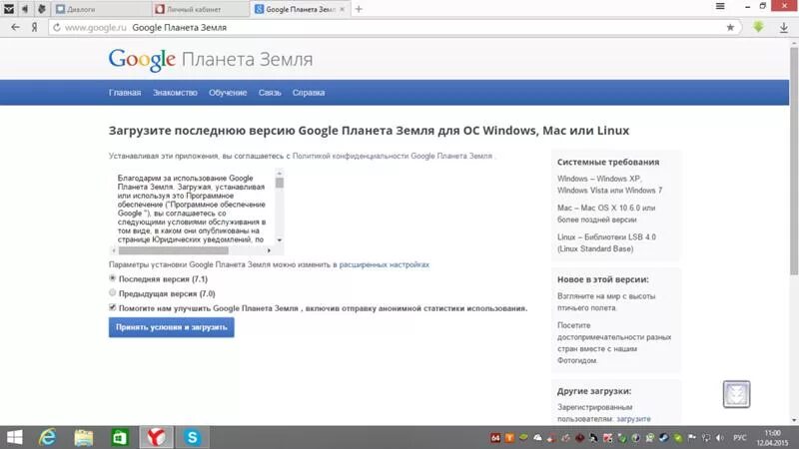
Task: Launch Internet Explorer from the taskbar
Action: (x=48, y=437)
